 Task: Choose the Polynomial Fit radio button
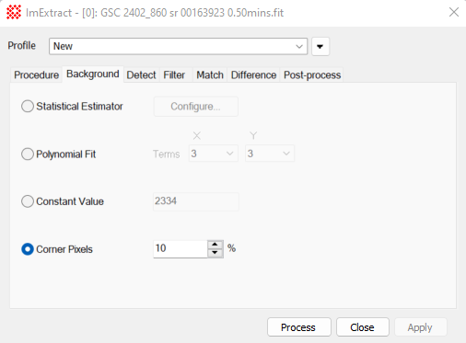(x=28, y=154)
